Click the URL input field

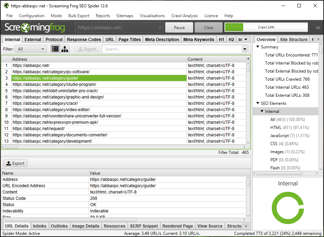pos(119,27)
